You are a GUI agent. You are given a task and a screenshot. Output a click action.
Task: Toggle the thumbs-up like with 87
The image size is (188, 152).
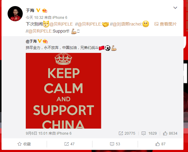click(160, 144)
